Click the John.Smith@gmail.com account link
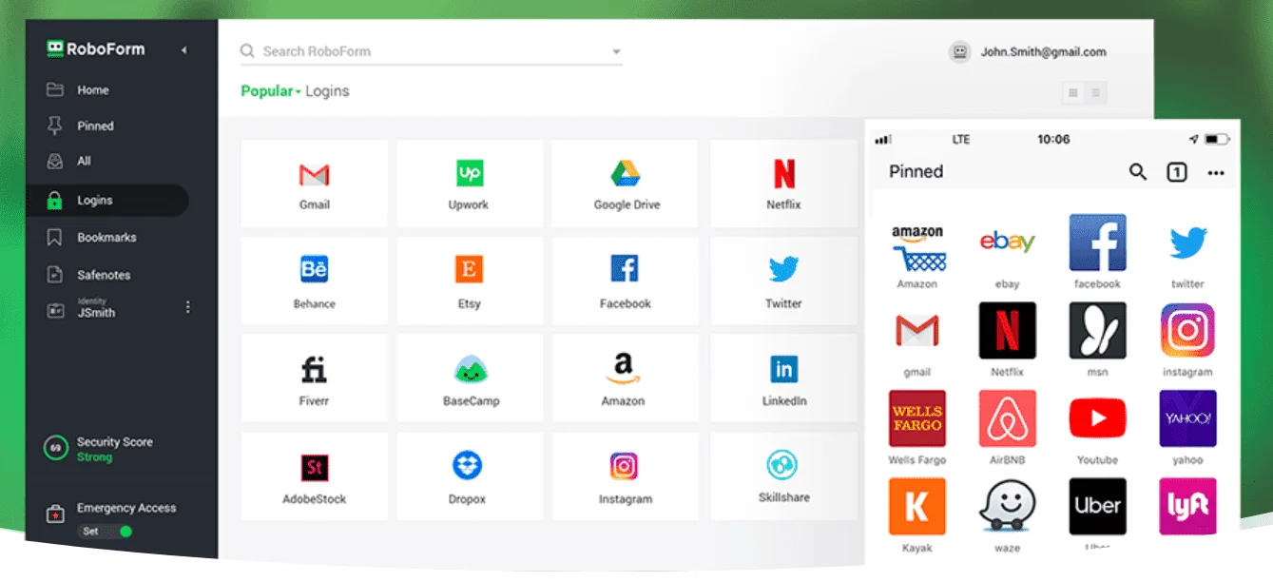The width and height of the screenshot is (1273, 582). 1043,52
